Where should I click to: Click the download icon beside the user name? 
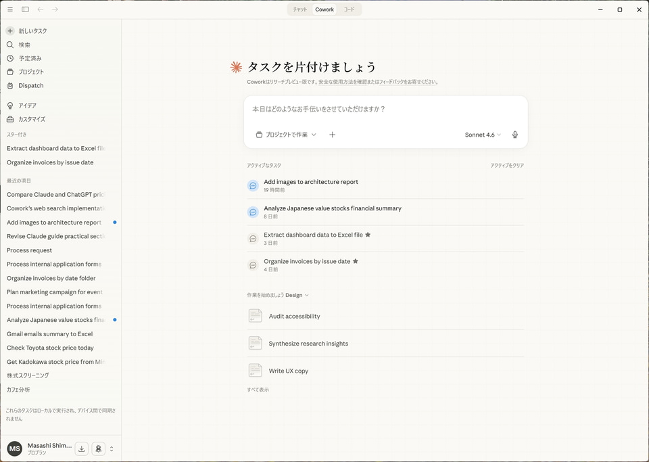82,448
